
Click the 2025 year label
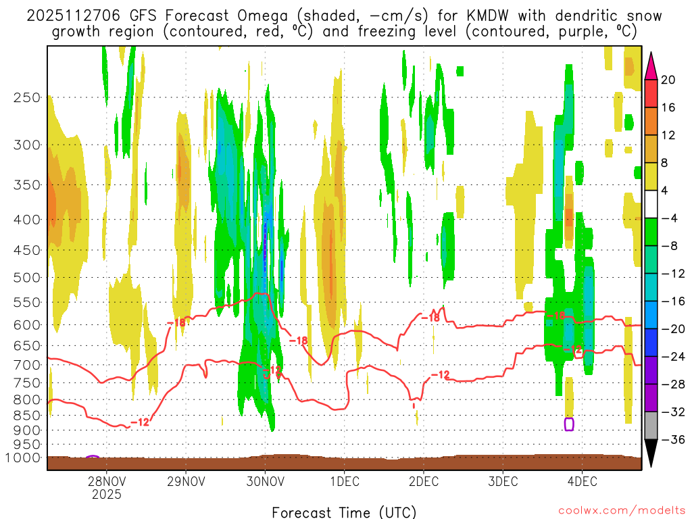(x=106, y=494)
